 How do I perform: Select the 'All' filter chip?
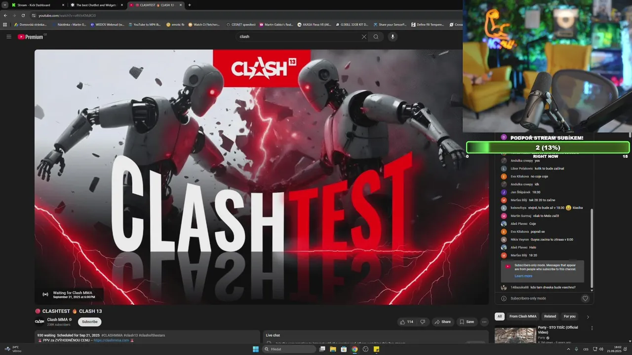[500, 317]
